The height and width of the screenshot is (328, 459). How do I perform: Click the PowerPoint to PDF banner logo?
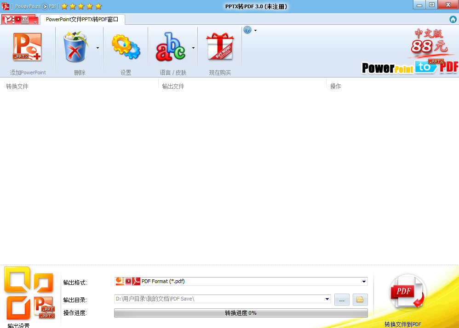(410, 67)
